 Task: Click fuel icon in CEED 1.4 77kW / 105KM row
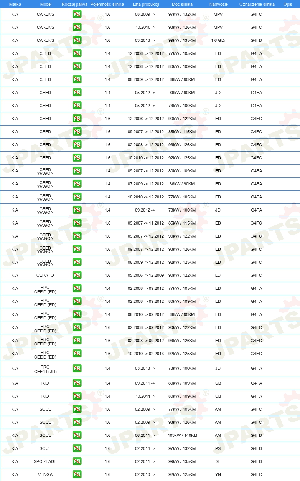click(x=77, y=53)
